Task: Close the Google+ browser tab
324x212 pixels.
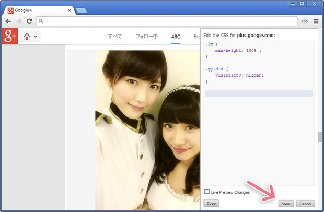Action: point(69,10)
